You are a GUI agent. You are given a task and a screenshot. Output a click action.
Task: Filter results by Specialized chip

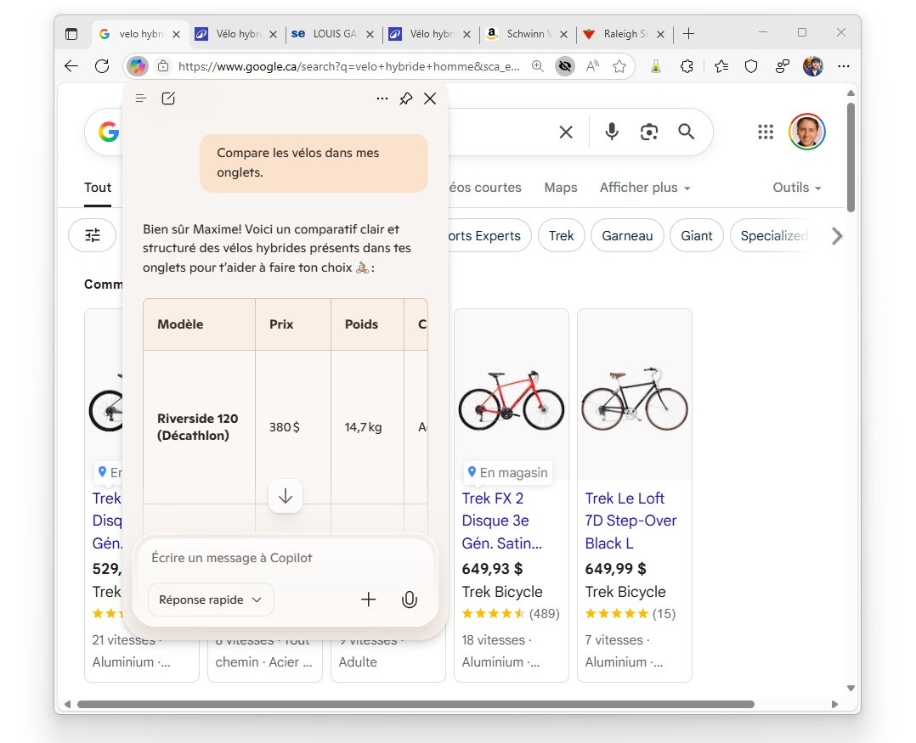[774, 235]
